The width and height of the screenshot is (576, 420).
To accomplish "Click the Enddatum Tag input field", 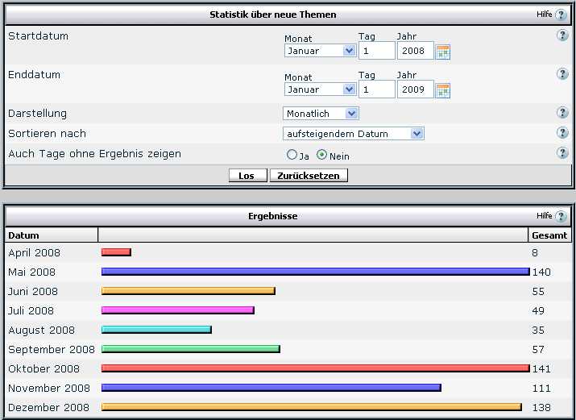I will tap(376, 89).
